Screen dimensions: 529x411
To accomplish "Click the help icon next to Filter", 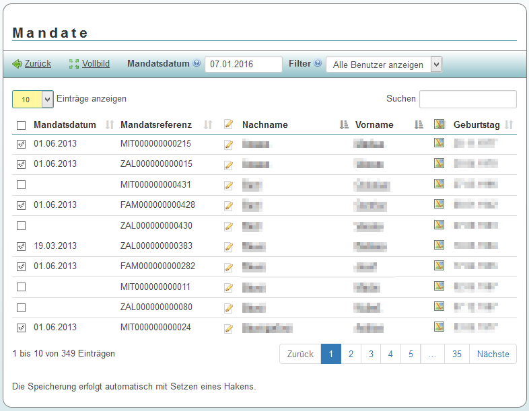I will pos(318,64).
